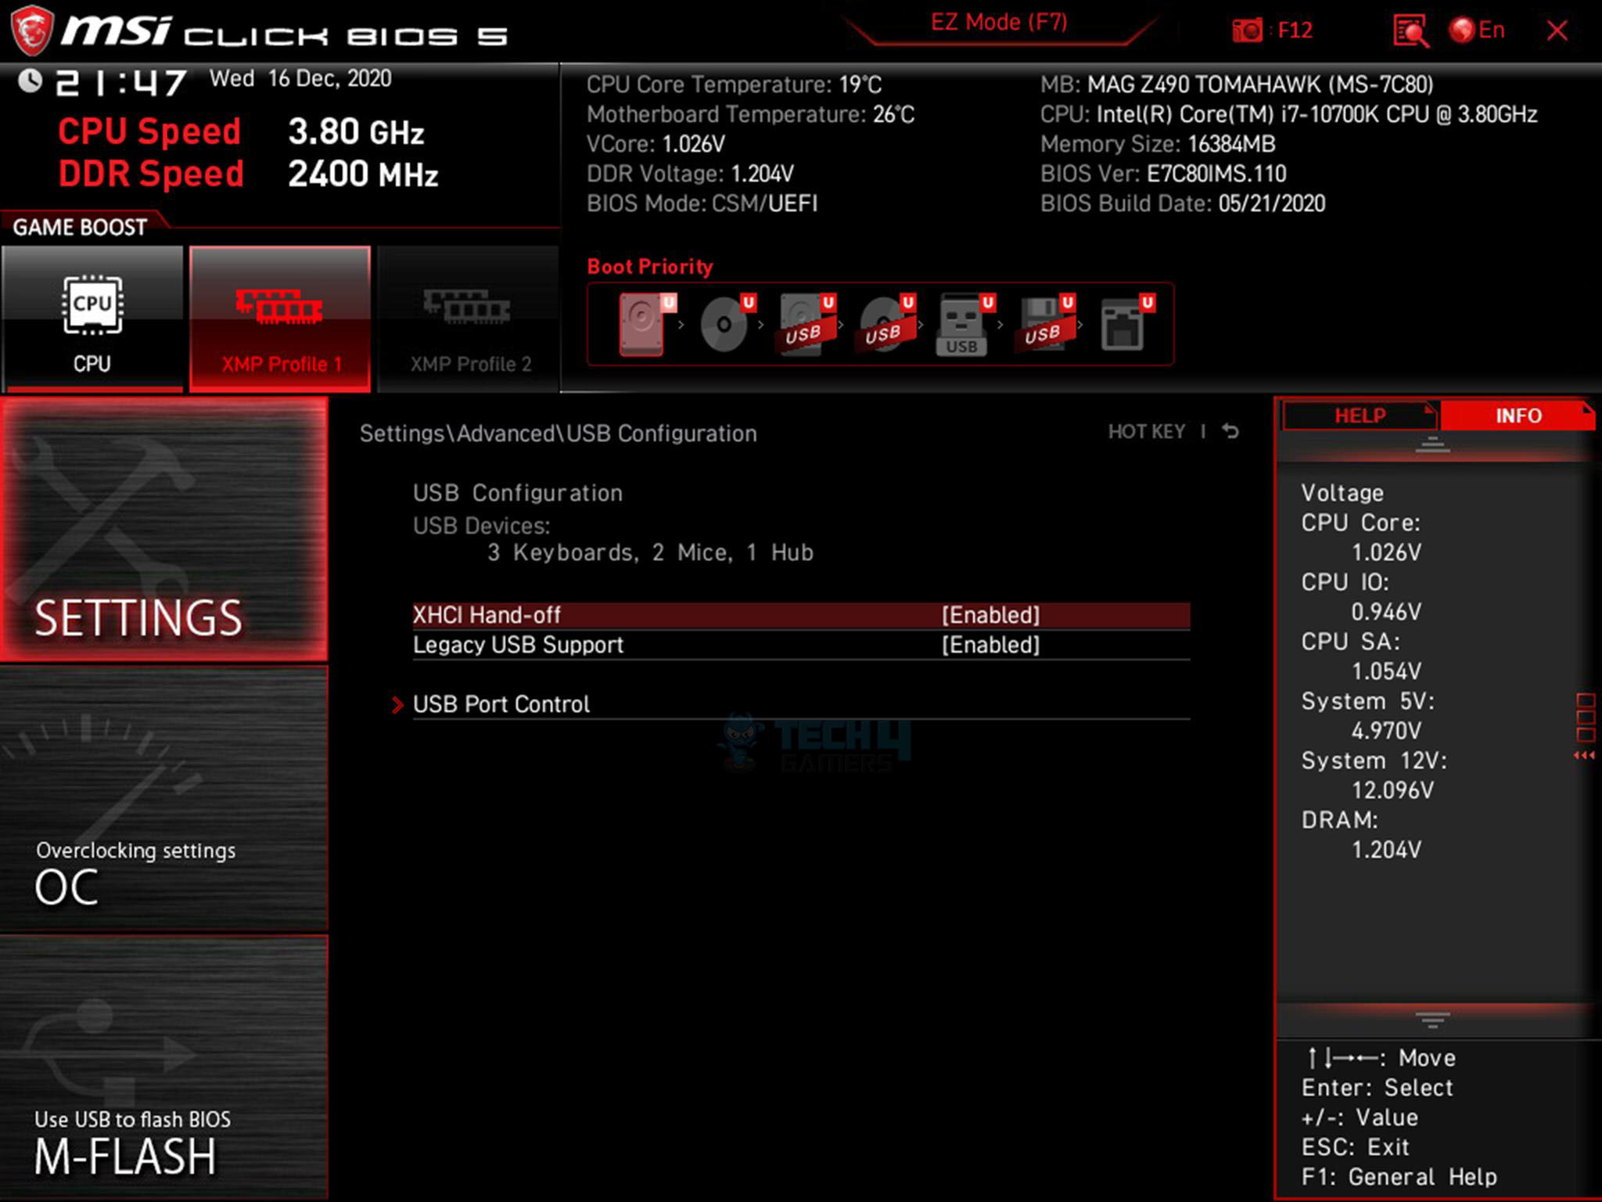Screen dimensions: 1602x1202
Task: Click the CPU SA 1.054V reading
Action: (x=1386, y=671)
